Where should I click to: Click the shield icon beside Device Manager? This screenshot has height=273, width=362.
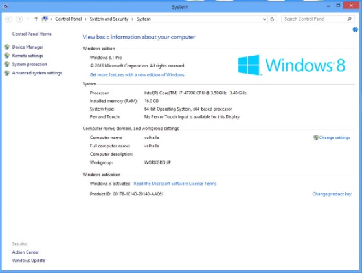point(7,47)
